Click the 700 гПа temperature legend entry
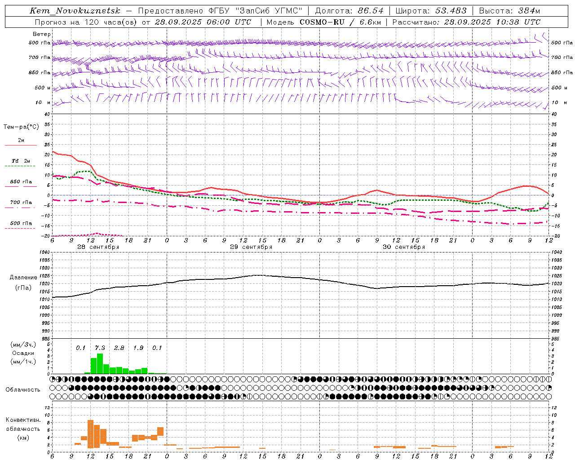575x460 pixels. pos(21,202)
